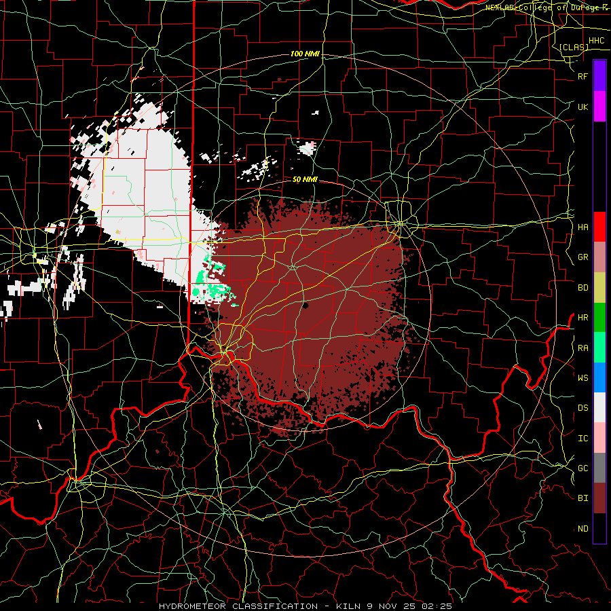
Task: Click the 'HYDROMETEOR CLASSIFICATION' caption text
Action: [x=238, y=606]
